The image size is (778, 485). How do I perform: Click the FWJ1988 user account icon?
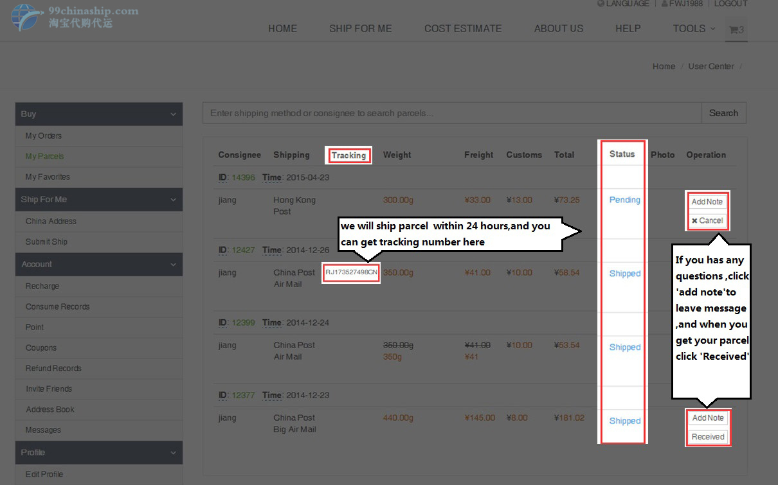(x=665, y=4)
